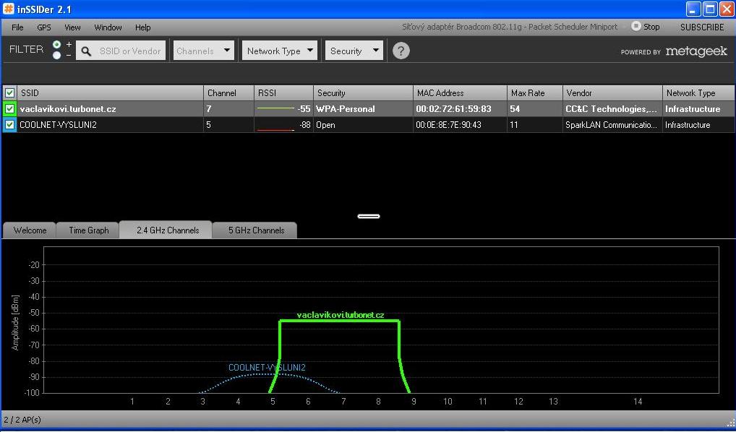Switch to the Time Graph tab

click(x=88, y=230)
